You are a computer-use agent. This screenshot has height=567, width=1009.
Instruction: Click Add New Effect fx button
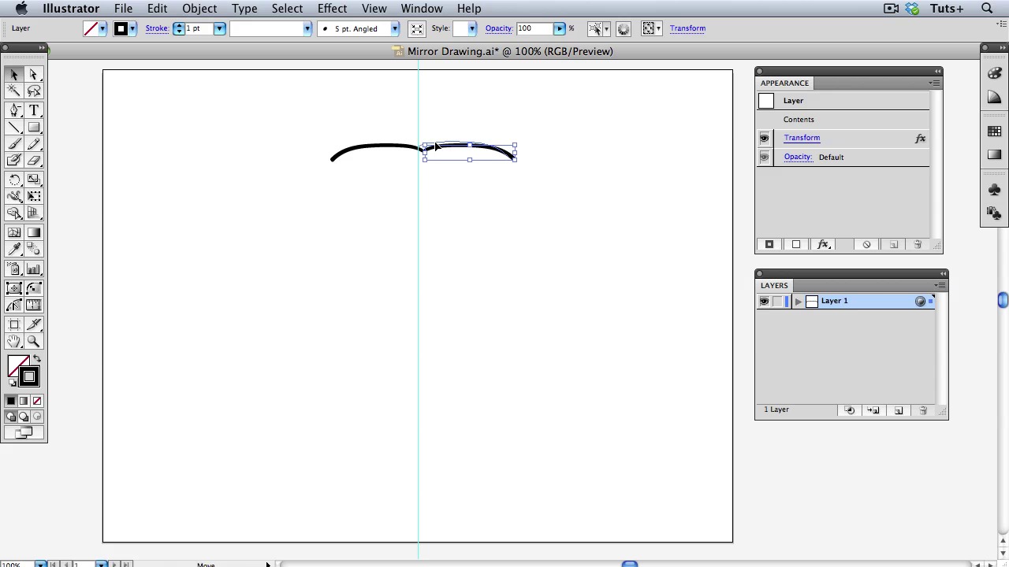coord(823,245)
